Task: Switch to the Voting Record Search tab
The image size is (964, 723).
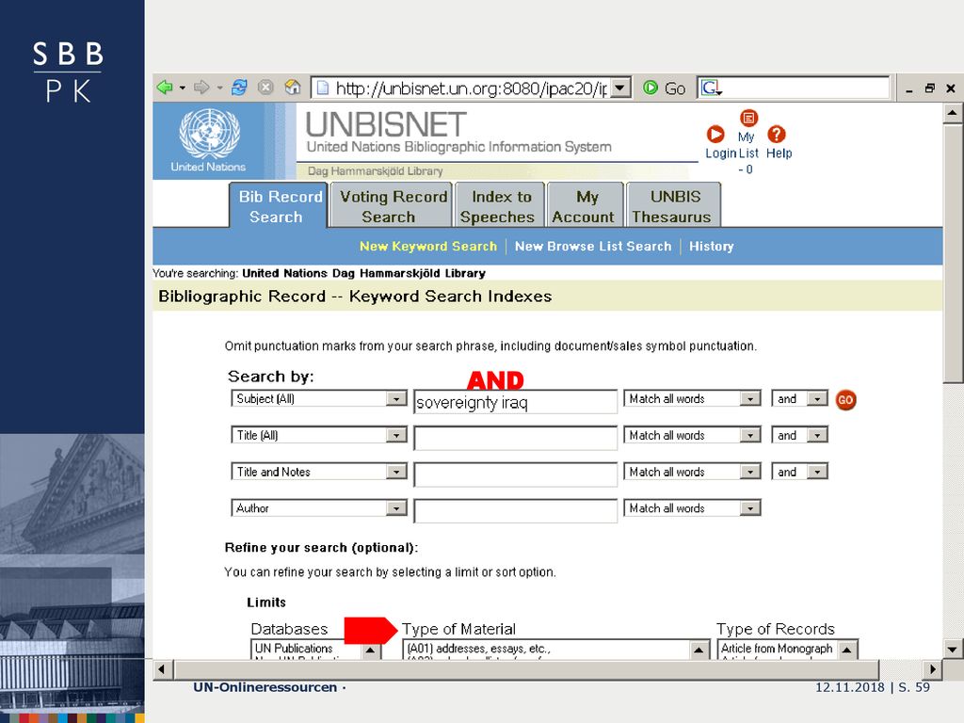Action: click(393, 206)
